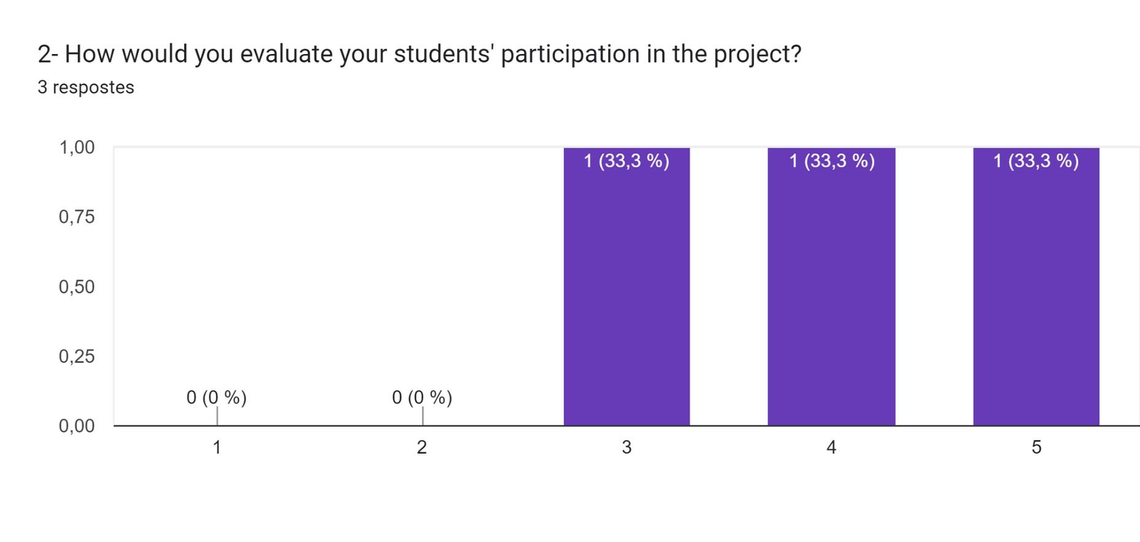This screenshot has width=1140, height=542.
Task: Click the 0,25 y-axis value
Action: pyautogui.click(x=77, y=356)
